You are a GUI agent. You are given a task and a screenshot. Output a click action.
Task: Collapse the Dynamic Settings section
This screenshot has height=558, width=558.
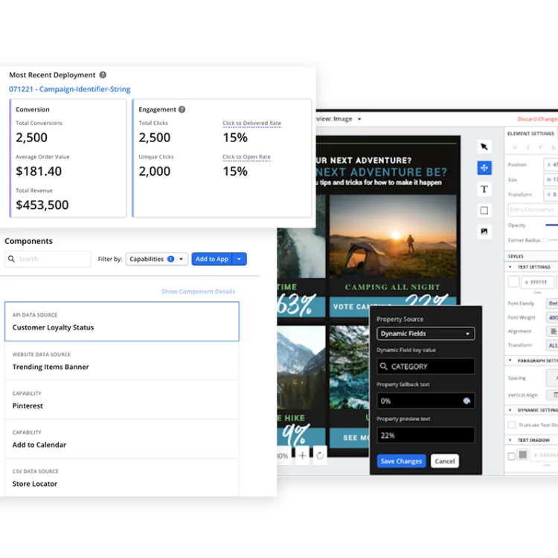(510, 410)
